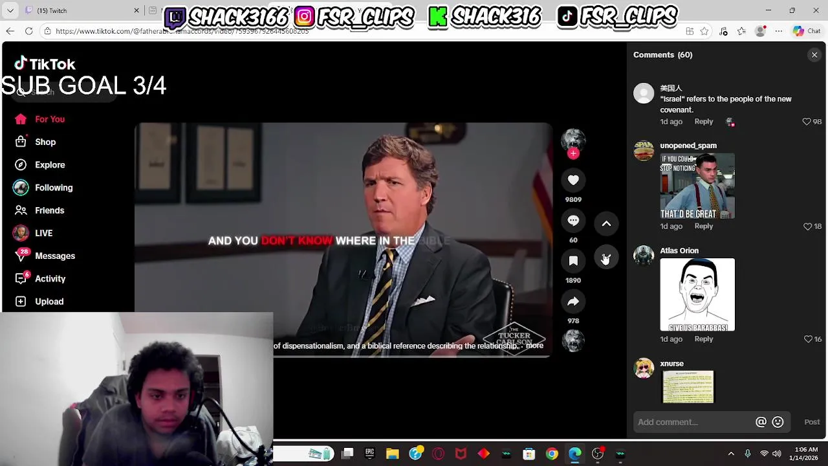
Task: Open unopened_spam's profile name
Action: [x=688, y=146]
